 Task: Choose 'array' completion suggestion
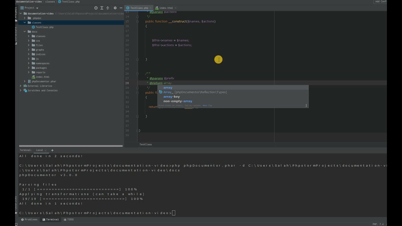(x=233, y=88)
